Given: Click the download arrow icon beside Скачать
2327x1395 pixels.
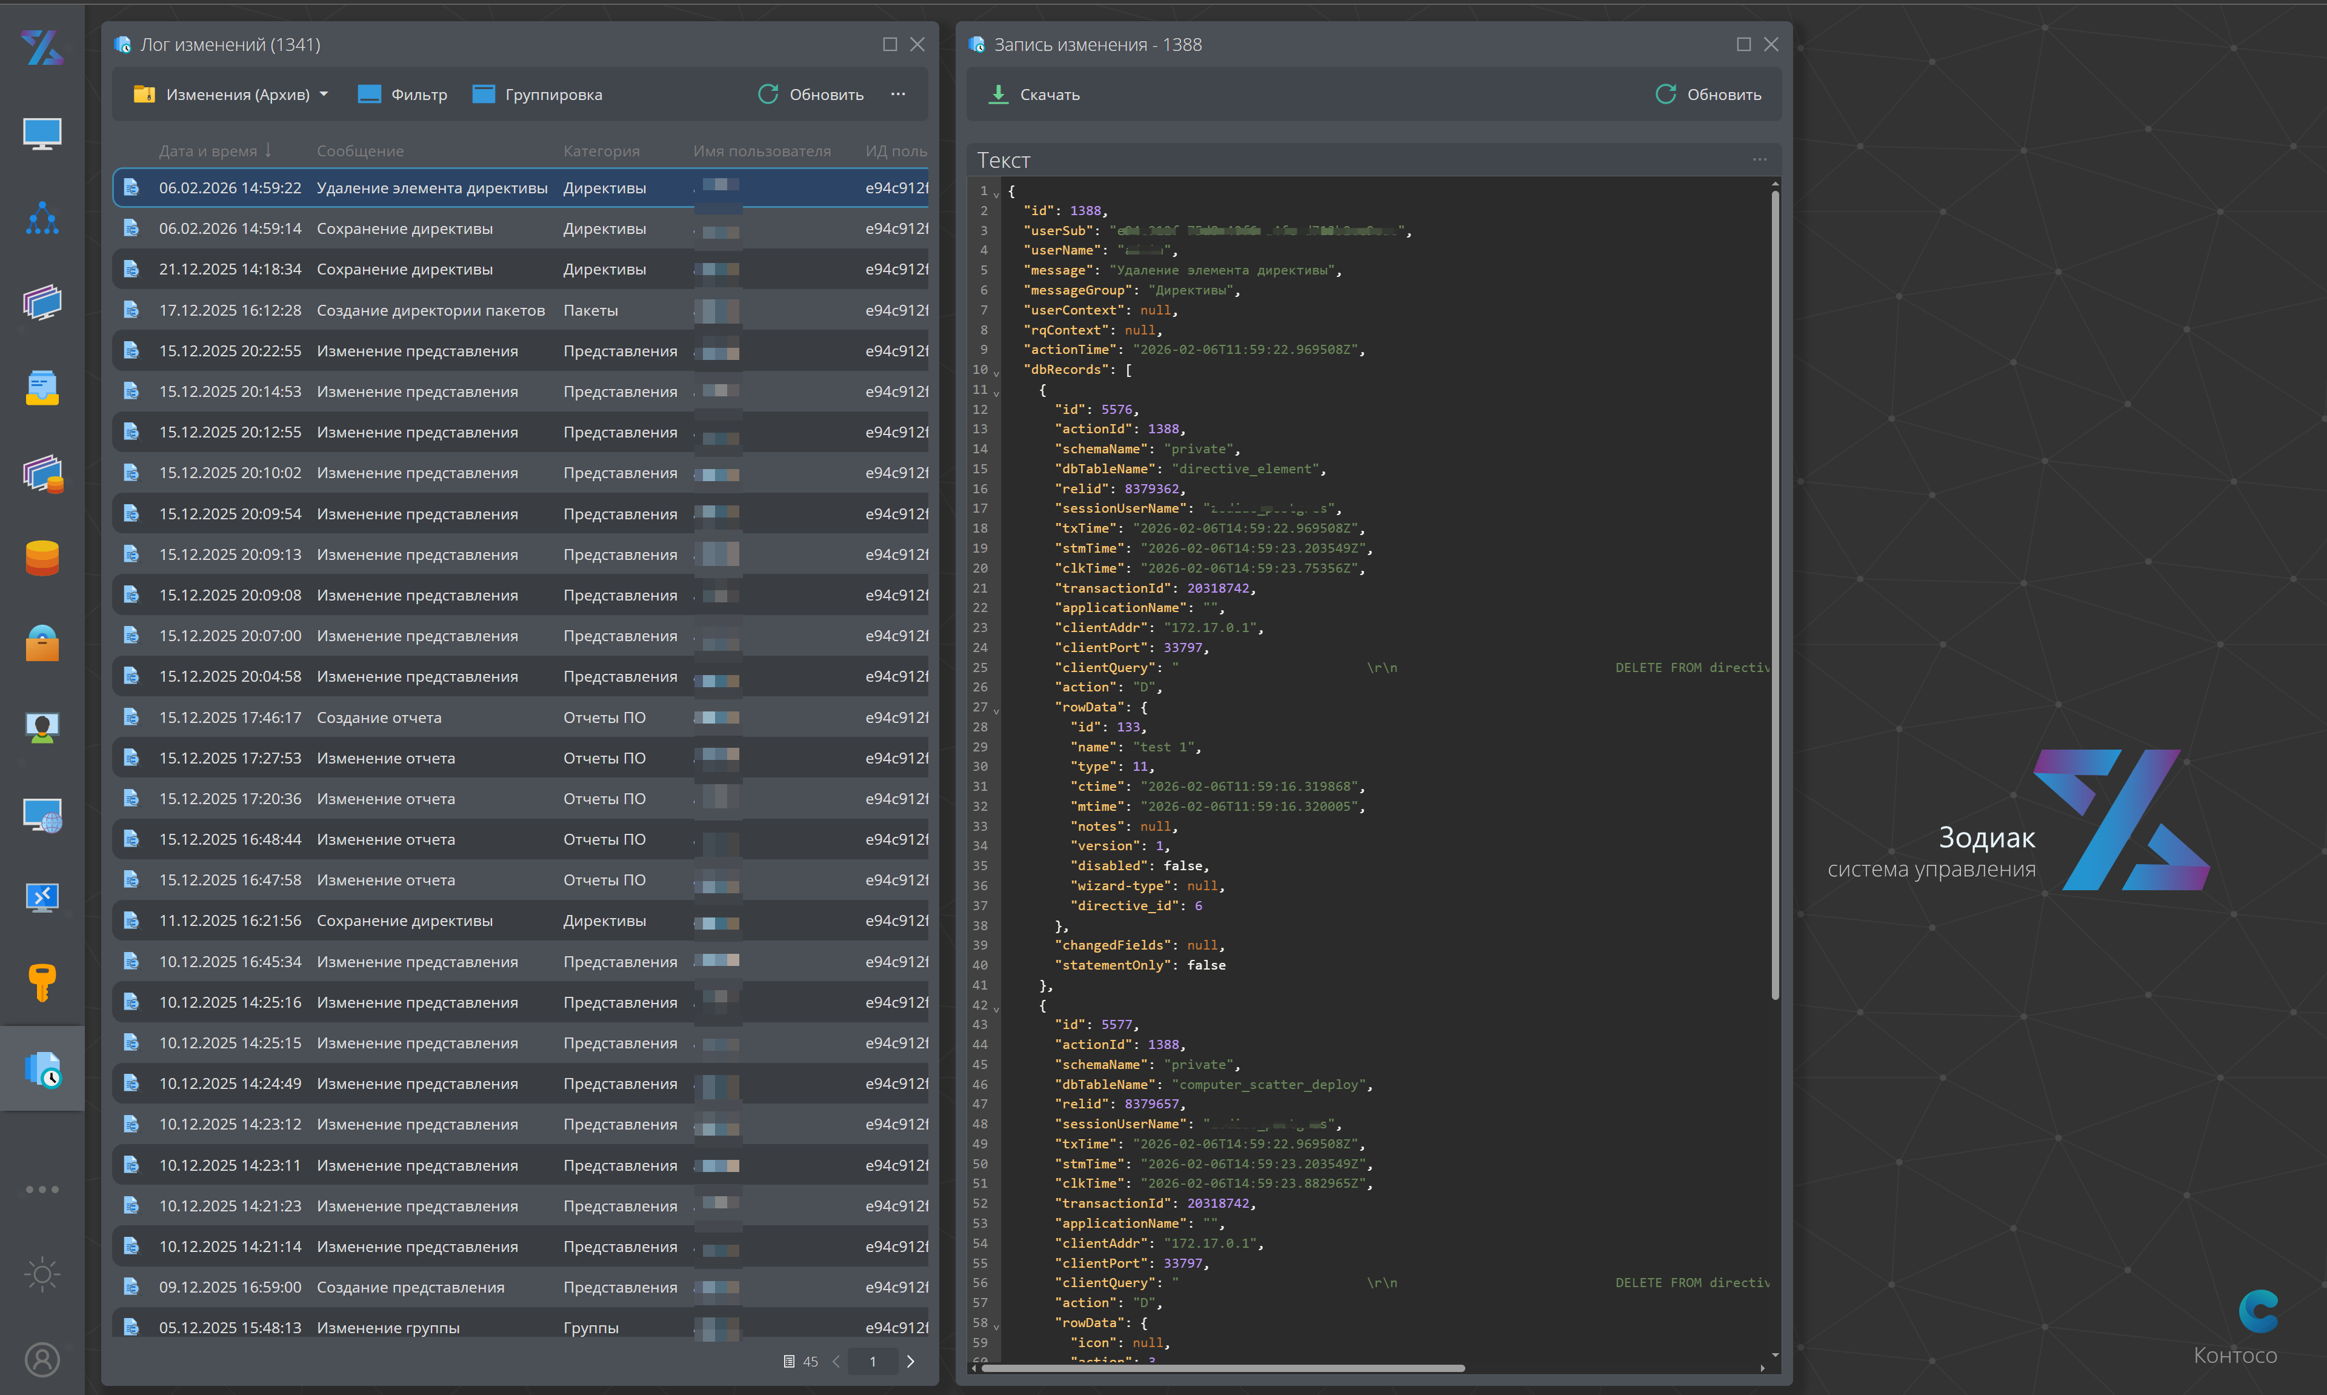Looking at the screenshot, I should click(x=998, y=94).
